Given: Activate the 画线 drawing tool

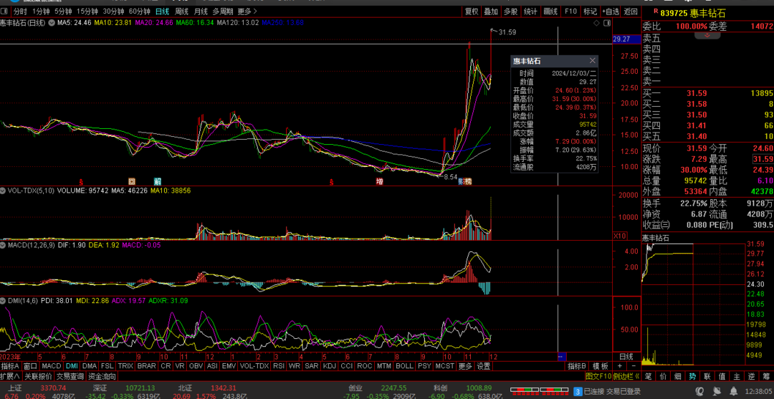Looking at the screenshot, I should tap(550, 11).
